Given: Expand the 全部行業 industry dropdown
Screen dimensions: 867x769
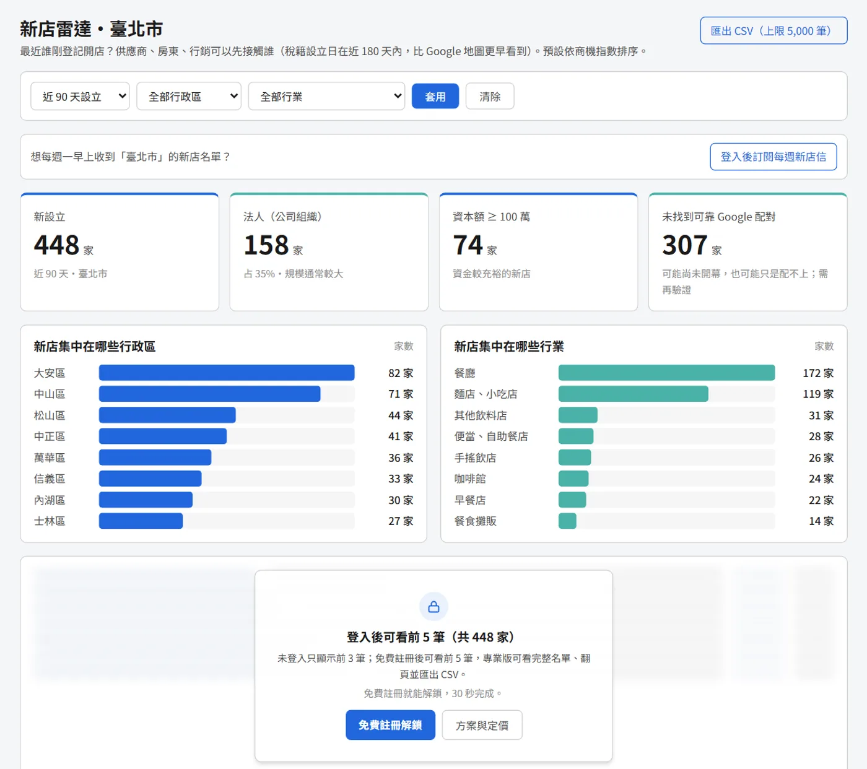Looking at the screenshot, I should click(x=326, y=97).
